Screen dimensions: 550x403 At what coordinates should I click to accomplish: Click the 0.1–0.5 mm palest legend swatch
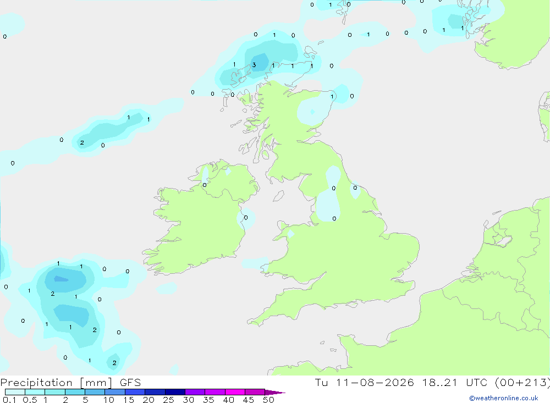[15, 392]
